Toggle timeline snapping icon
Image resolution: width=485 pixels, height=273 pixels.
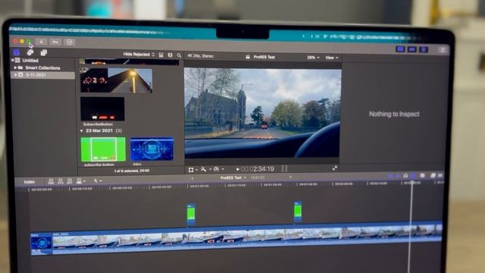(413, 176)
